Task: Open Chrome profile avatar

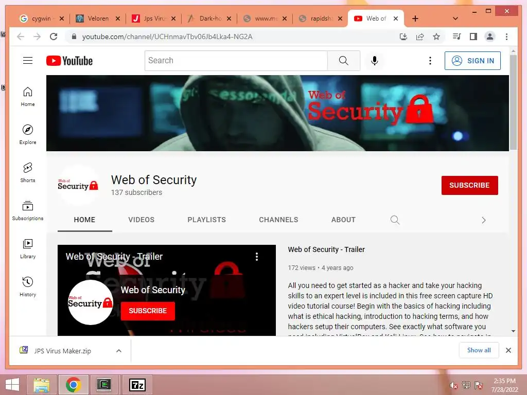Action: (x=490, y=37)
